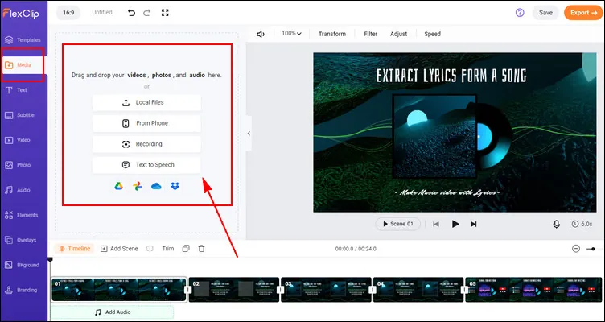605x322 pixels.
Task: Record a voiceover with microphone icon
Action: (x=557, y=224)
